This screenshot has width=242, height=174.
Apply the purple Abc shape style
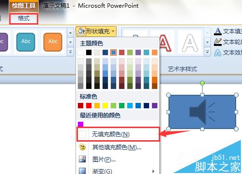(x=3, y=42)
